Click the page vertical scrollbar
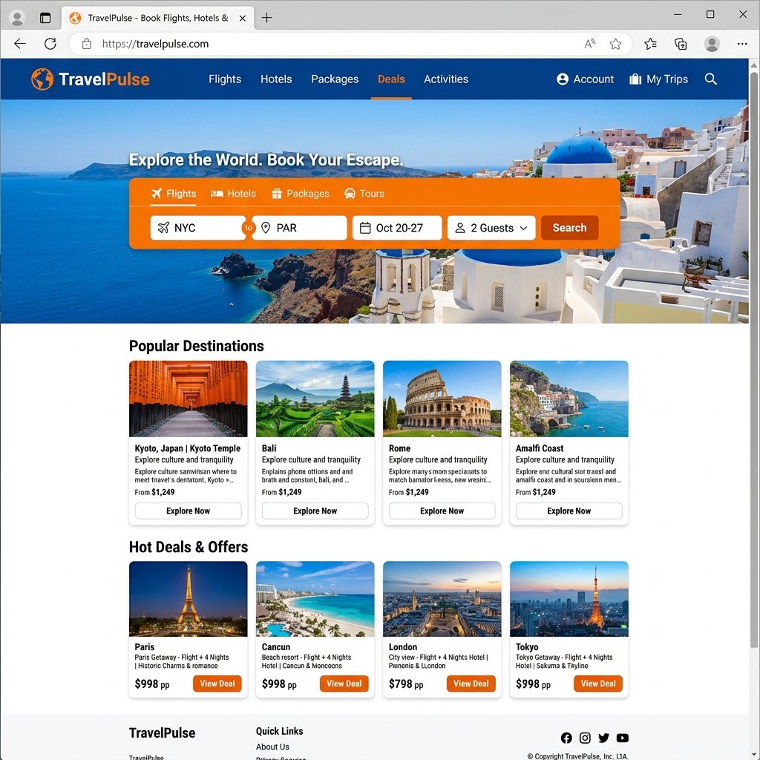Screen dimensions: 760x760 [754, 358]
